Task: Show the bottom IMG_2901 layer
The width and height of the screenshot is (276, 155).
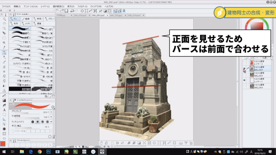Action: tap(244, 86)
